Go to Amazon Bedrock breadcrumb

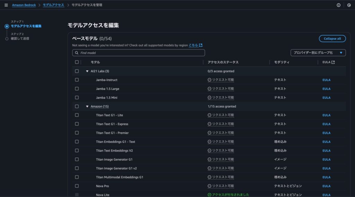click(24, 5)
